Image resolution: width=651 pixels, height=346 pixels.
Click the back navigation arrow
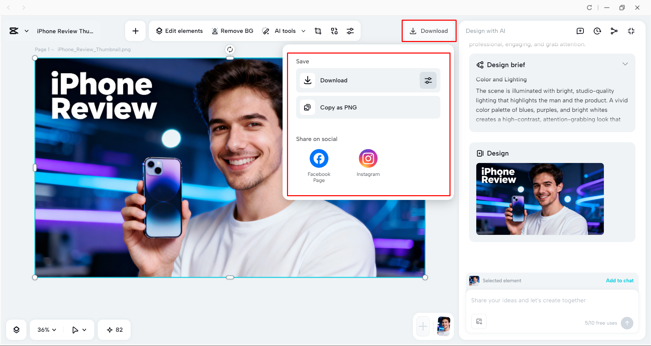9,7
